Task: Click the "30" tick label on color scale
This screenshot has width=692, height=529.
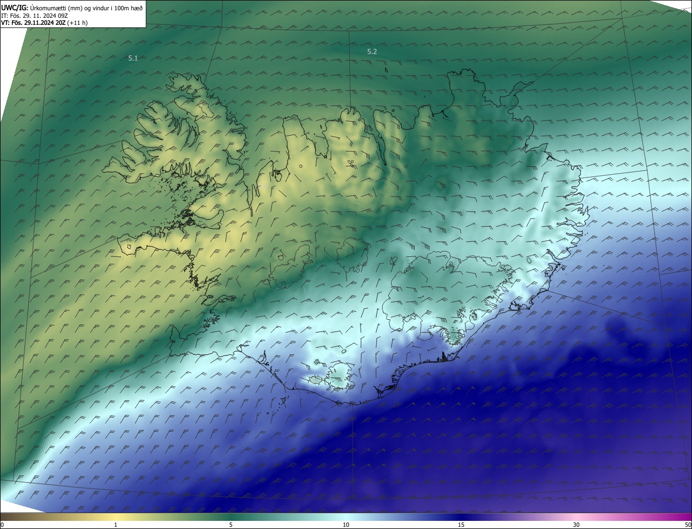Action: pos(576,525)
